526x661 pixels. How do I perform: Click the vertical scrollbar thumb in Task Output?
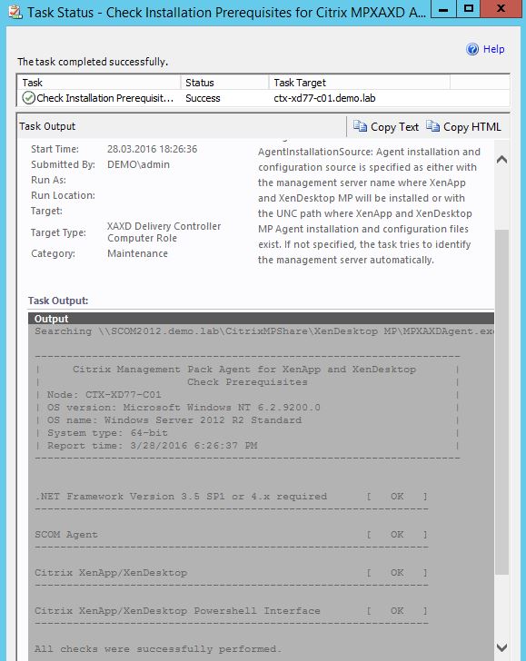pyautogui.click(x=501, y=401)
